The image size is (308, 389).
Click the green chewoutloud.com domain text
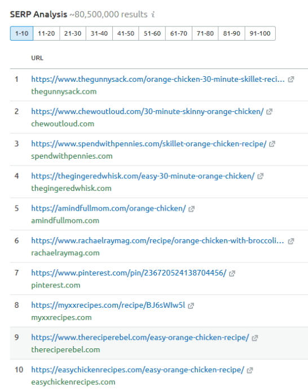click(x=63, y=124)
